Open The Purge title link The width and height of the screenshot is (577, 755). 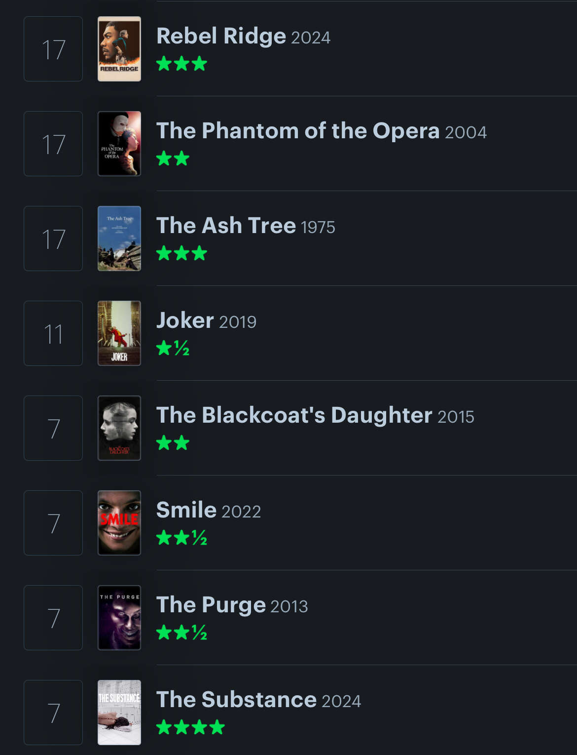coord(211,605)
